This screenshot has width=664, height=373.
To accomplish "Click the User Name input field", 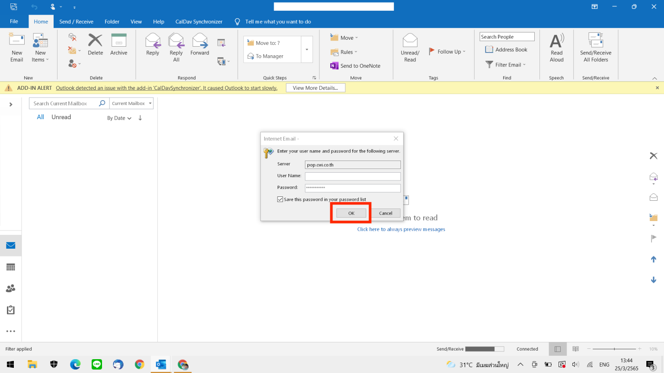I will click(x=353, y=176).
